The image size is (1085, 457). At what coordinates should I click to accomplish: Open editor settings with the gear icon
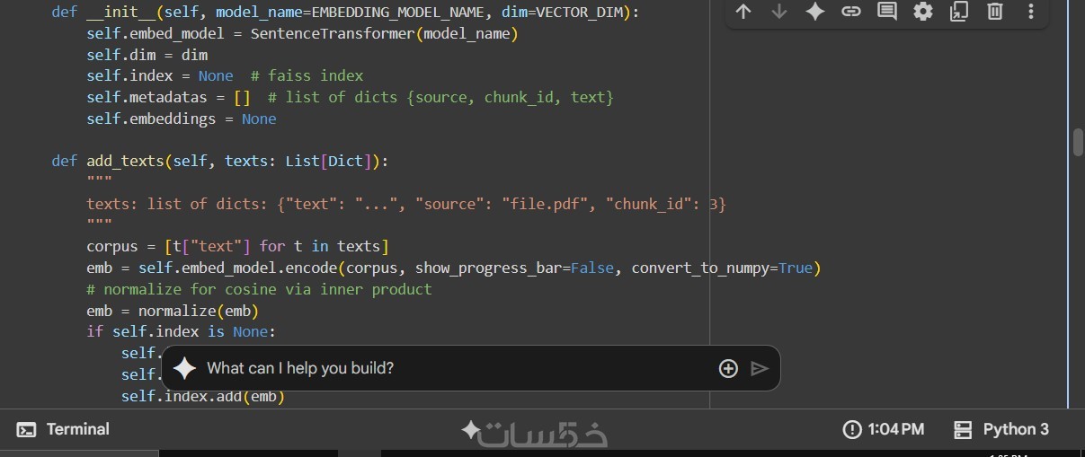(x=923, y=12)
